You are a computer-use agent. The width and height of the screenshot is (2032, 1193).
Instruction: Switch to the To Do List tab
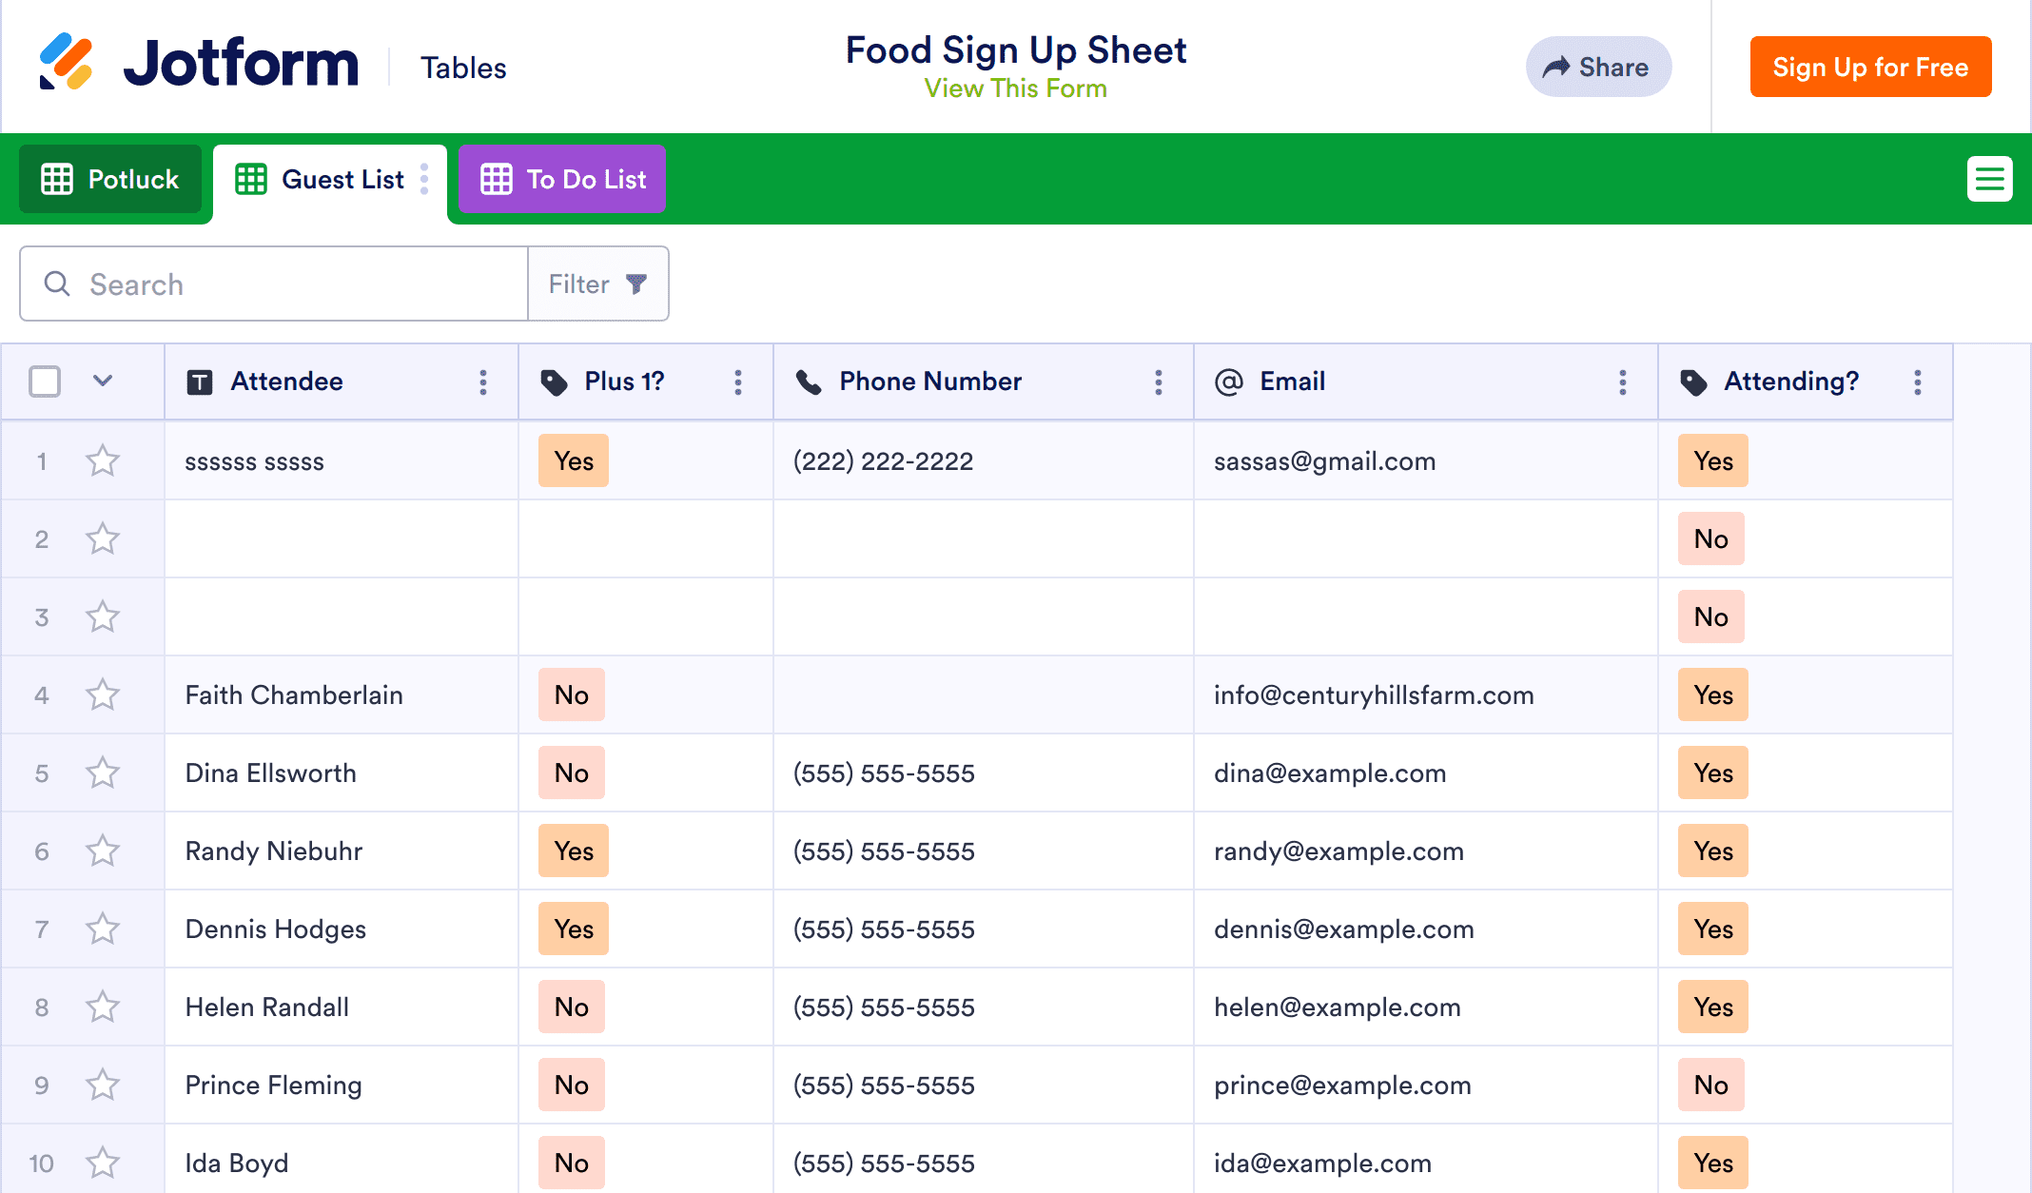click(562, 179)
